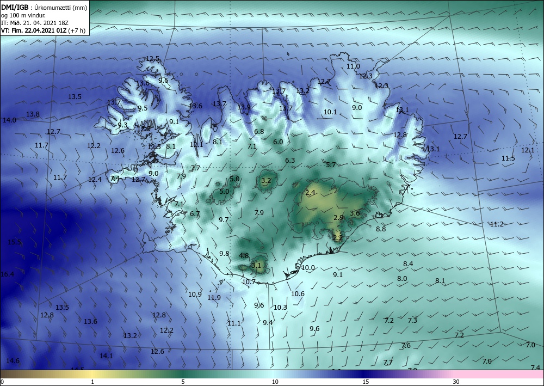Click the 8.8 value on the map
Screen dimensions: 544x386
[381, 229]
